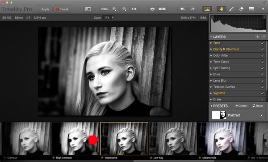The width and height of the screenshot is (268, 162).
Task: Select the gradient mask tool
Action: tap(251, 9)
